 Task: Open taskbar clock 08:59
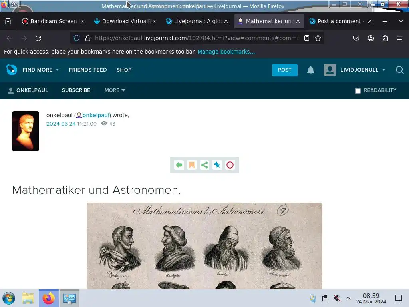371,298
